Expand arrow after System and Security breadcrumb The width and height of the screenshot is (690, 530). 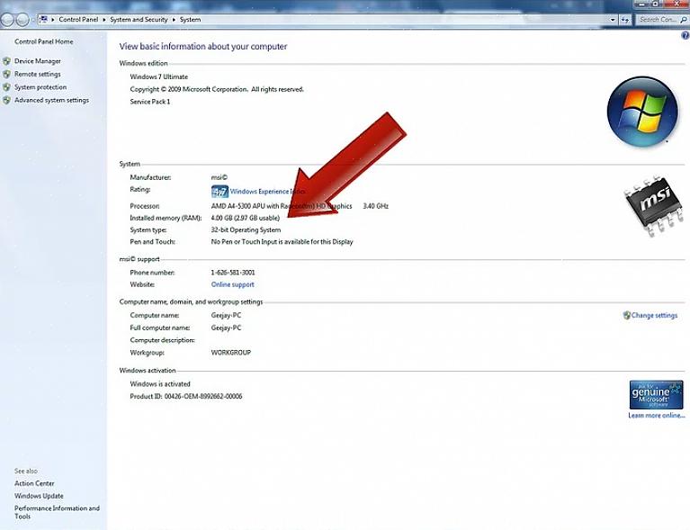click(174, 20)
